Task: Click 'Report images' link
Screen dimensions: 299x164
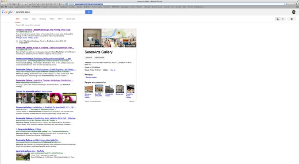Action: point(47,92)
